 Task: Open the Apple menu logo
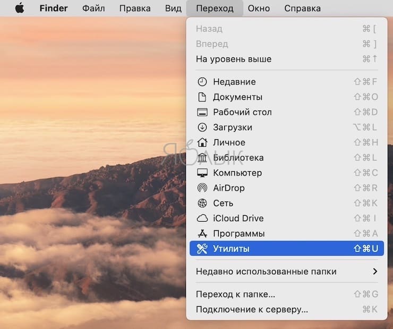point(20,8)
